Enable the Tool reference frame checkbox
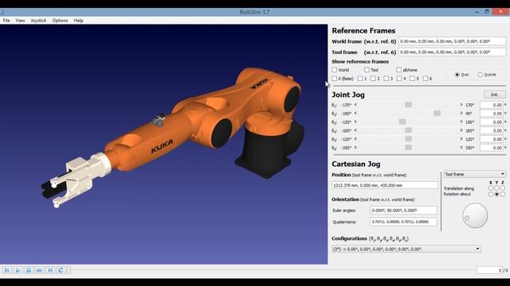Image resolution: width=510 pixels, height=286 pixels. 367,70
